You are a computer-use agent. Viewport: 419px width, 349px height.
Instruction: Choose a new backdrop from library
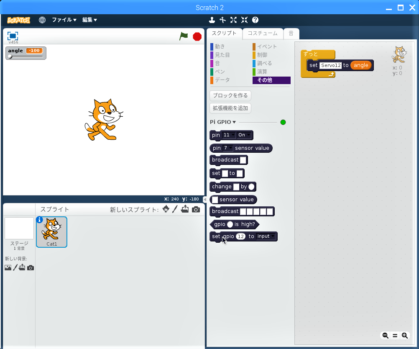[x=8, y=267]
